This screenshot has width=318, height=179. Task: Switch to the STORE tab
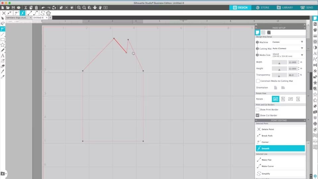point(262,8)
